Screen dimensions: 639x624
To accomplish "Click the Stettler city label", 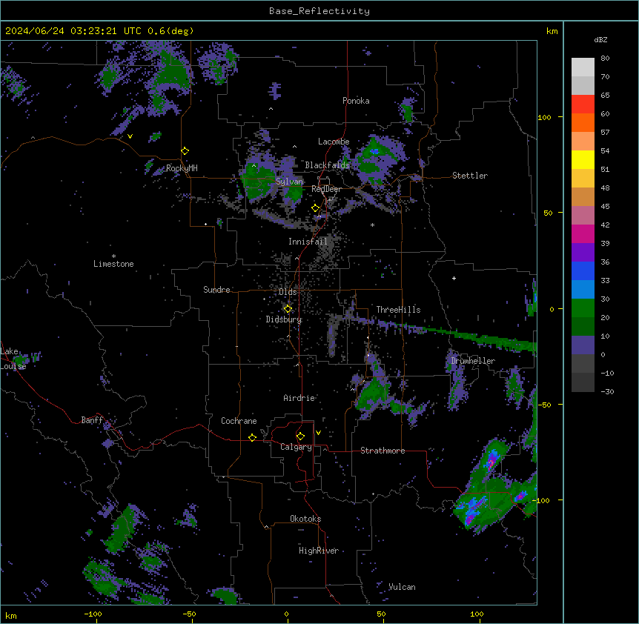I will tap(470, 176).
